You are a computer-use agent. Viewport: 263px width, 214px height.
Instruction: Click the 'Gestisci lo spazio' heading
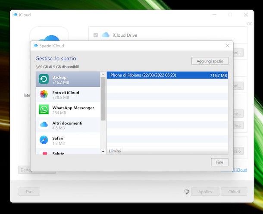coord(56,58)
